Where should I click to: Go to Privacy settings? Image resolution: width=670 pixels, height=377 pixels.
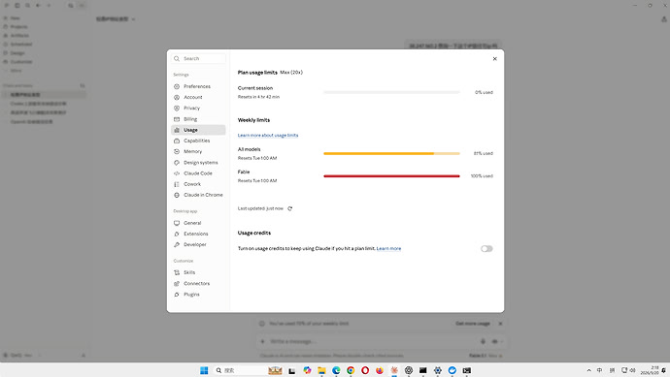click(198, 109)
